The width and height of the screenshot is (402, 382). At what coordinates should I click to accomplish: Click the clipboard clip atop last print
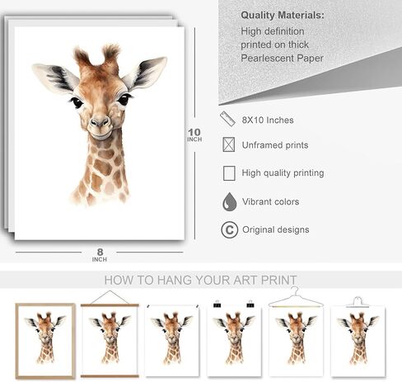point(358,302)
